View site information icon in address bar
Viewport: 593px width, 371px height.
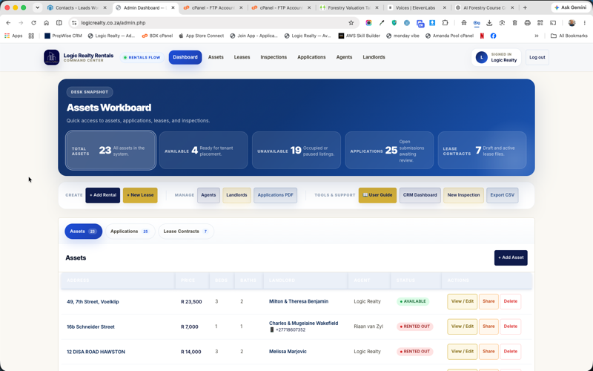tap(74, 23)
